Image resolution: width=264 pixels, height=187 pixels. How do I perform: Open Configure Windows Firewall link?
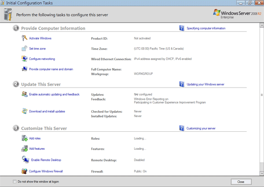46,171
